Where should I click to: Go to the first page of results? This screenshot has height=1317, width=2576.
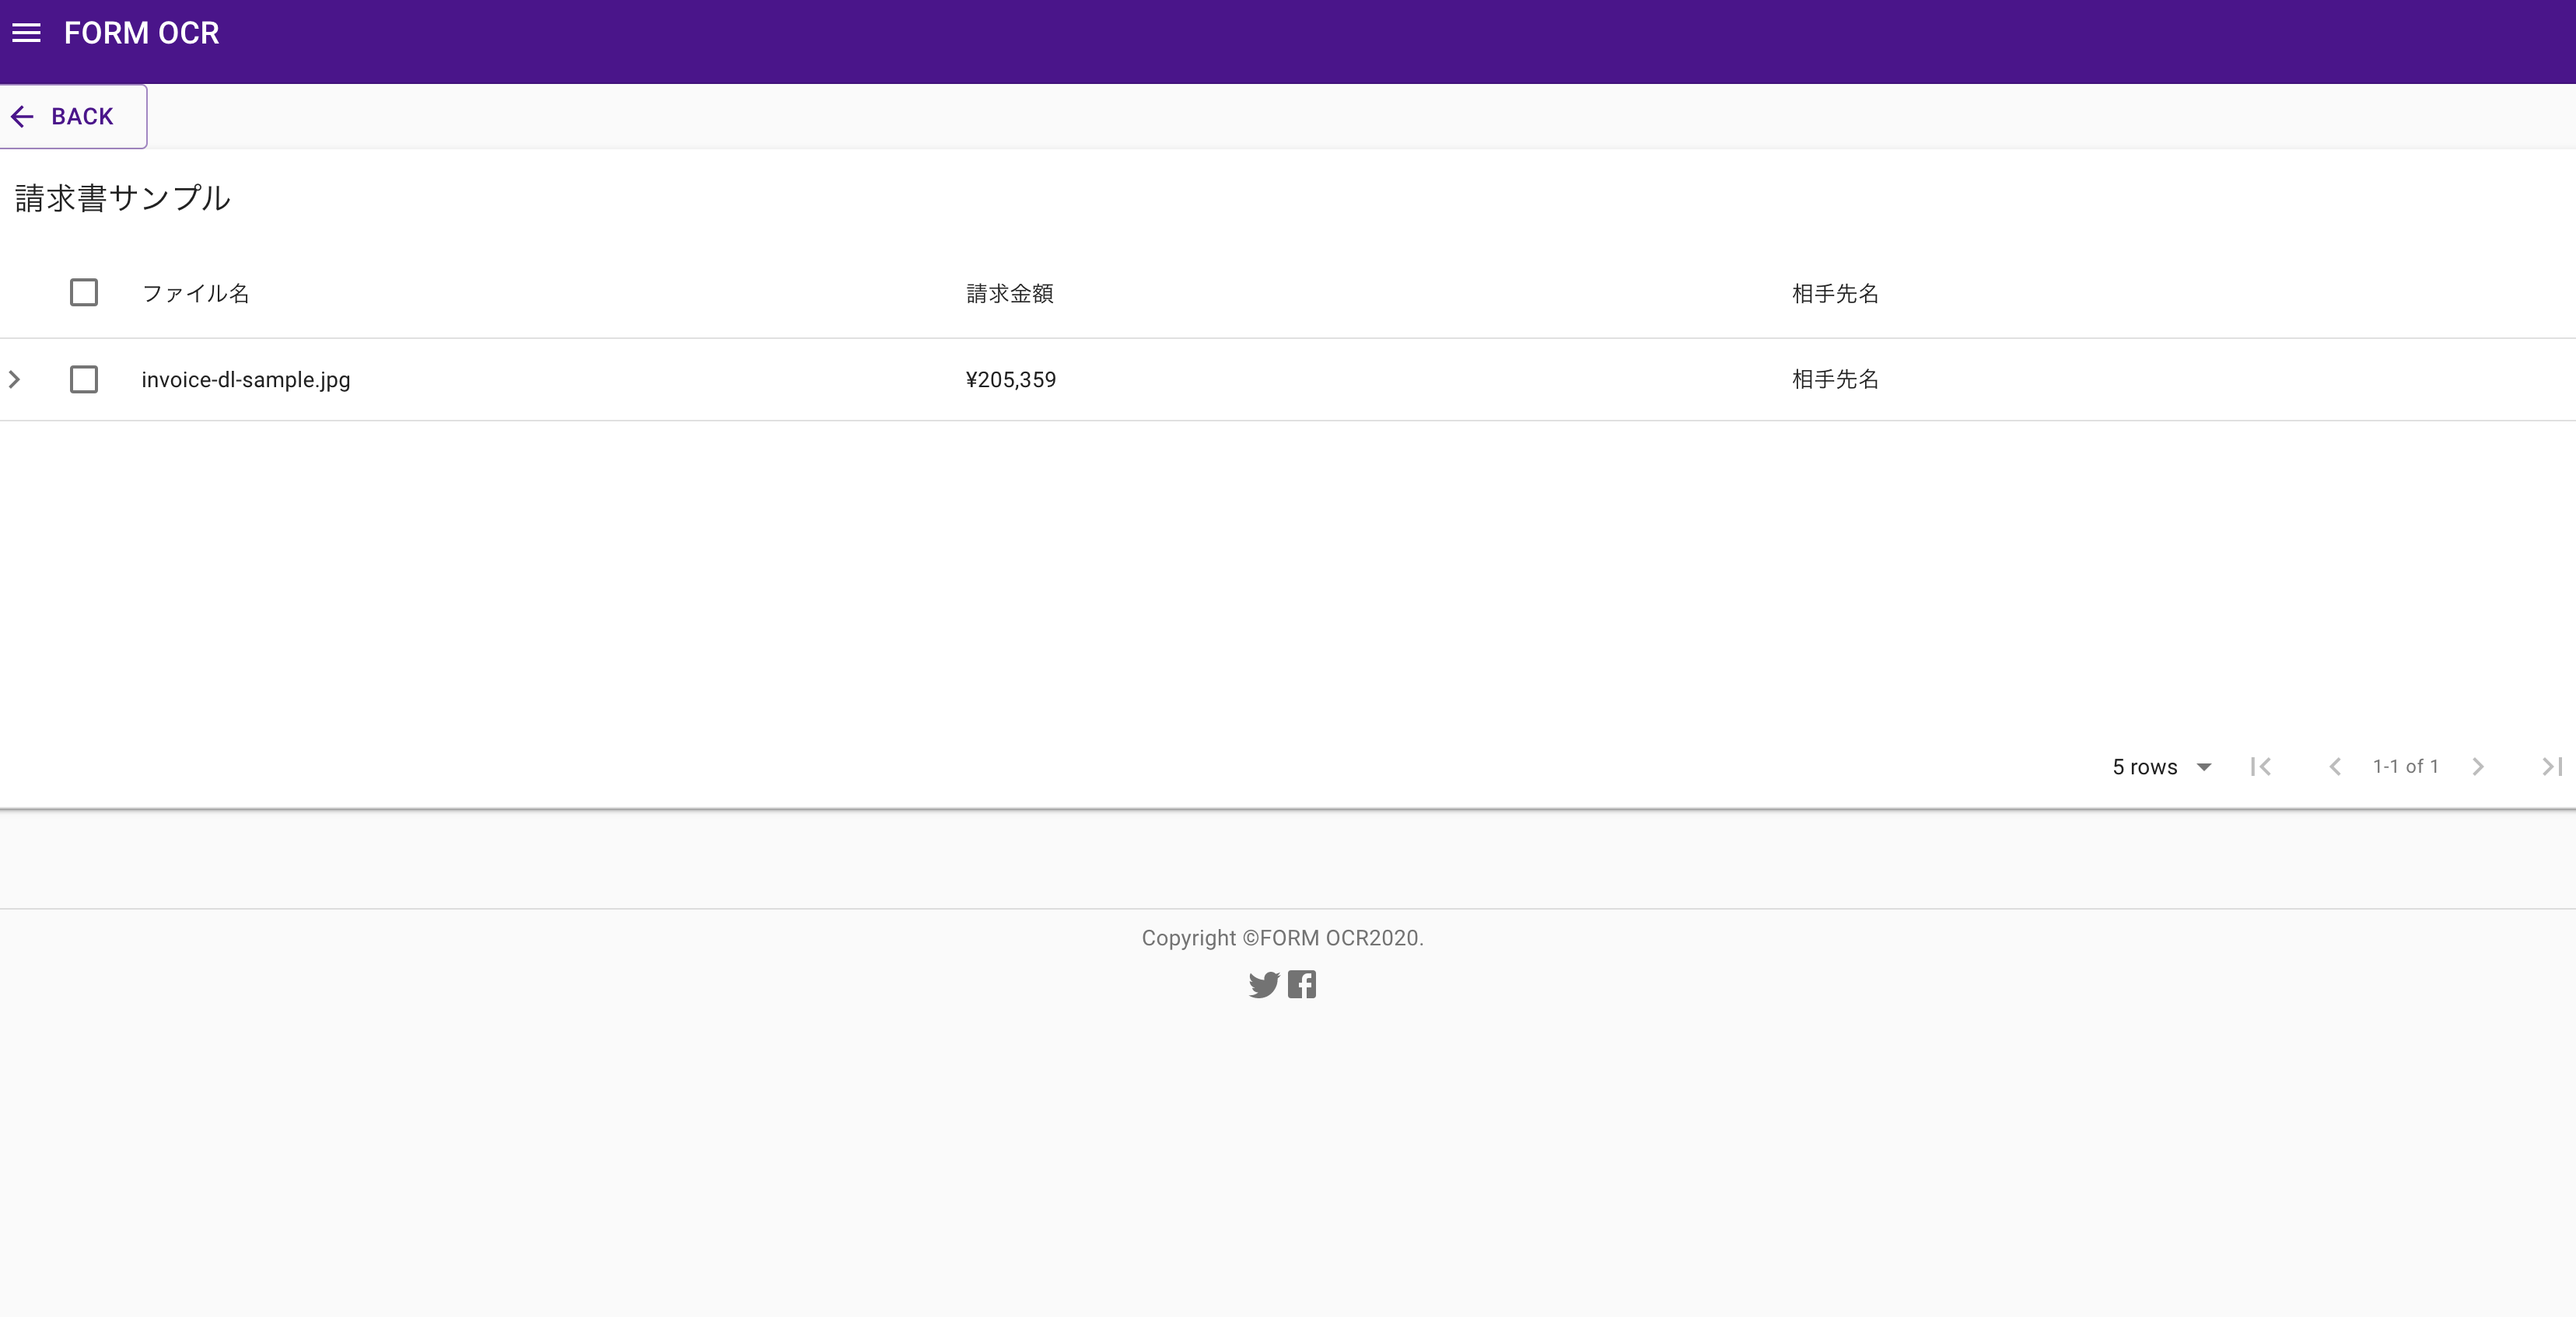point(2261,767)
